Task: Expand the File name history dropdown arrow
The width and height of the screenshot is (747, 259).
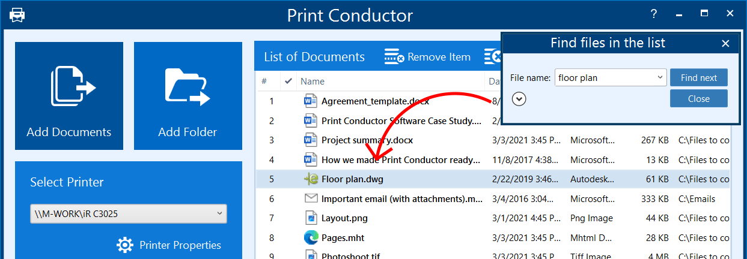Action: pos(660,77)
